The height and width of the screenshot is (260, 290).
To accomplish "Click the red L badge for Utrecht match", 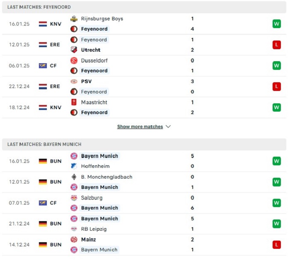I will tap(277, 45).
